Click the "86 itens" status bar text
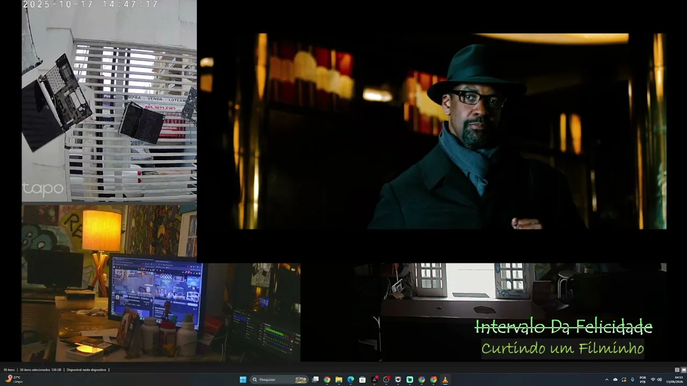 pos(9,370)
